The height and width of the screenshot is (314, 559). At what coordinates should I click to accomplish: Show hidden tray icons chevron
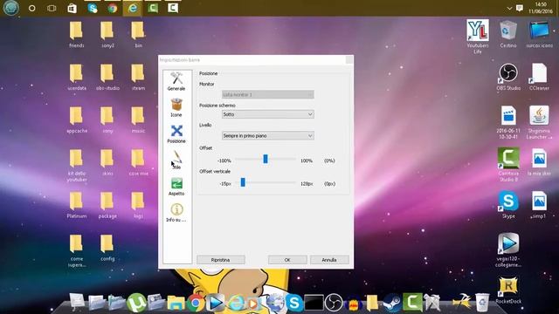509,9
